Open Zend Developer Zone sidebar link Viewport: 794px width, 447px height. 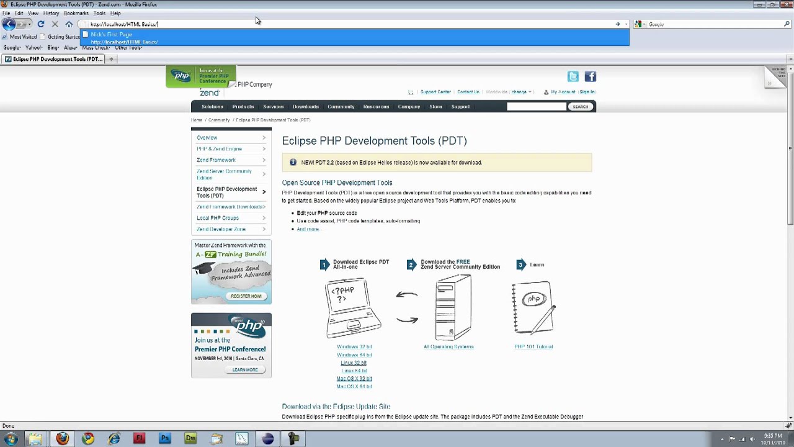point(221,229)
